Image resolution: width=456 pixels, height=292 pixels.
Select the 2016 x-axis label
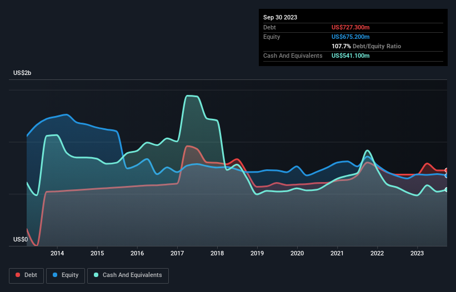(x=137, y=253)
